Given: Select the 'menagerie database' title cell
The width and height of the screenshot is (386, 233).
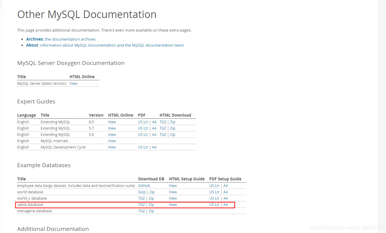Looking at the screenshot, I should (x=34, y=211).
